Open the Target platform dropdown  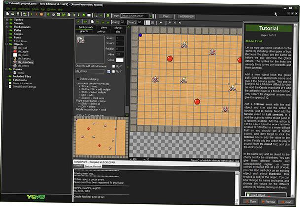[x=150, y=16]
